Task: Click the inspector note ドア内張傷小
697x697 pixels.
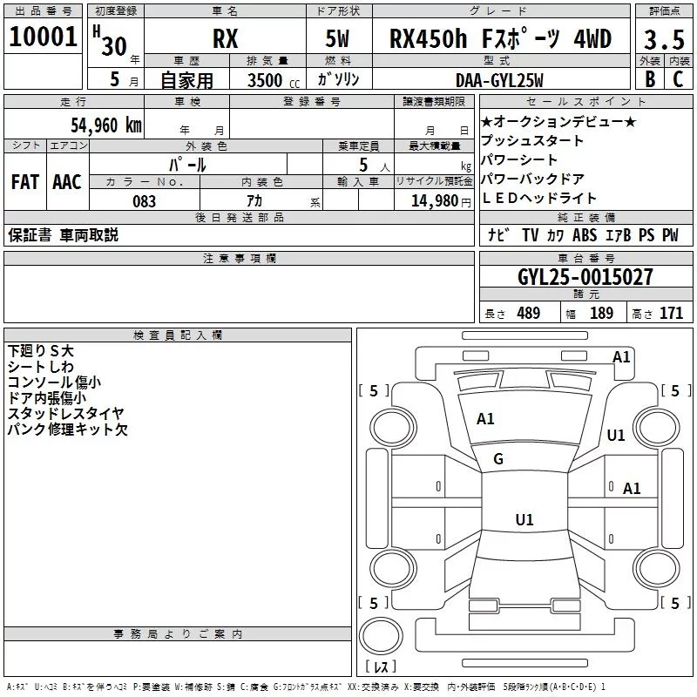Action: point(47,397)
